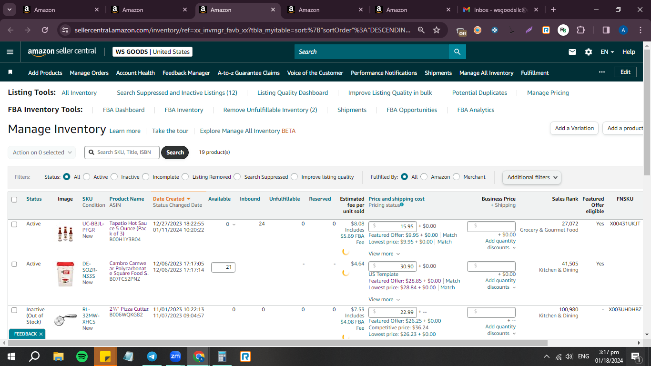Open Sticky Notes from the taskbar
The image size is (651, 366).
[x=105, y=356]
